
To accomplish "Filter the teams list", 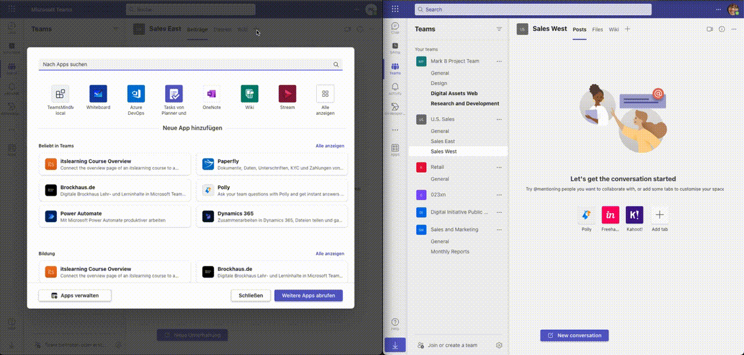I will coord(499,29).
